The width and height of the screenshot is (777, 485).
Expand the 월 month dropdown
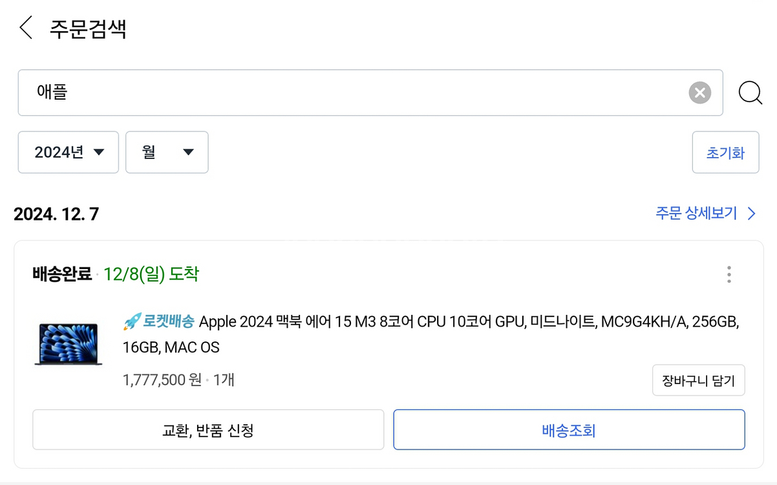click(x=167, y=153)
